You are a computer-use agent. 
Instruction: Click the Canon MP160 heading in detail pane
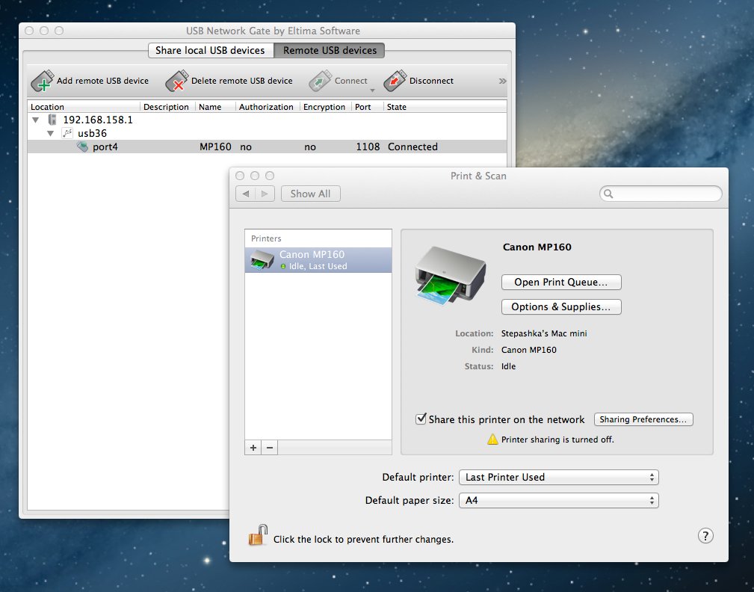pos(537,247)
